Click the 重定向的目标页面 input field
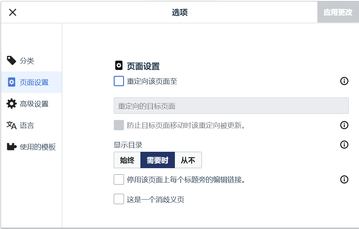The width and height of the screenshot is (359, 229). point(231,106)
